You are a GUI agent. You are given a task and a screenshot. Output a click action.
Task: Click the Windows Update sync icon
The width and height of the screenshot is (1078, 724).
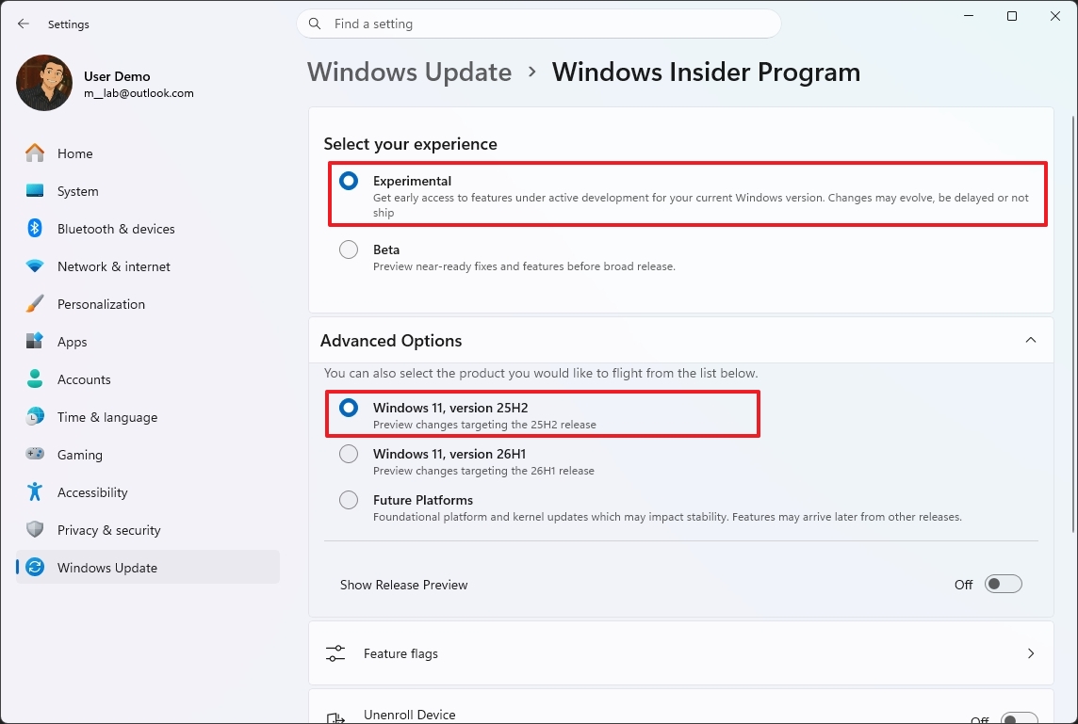coord(34,568)
